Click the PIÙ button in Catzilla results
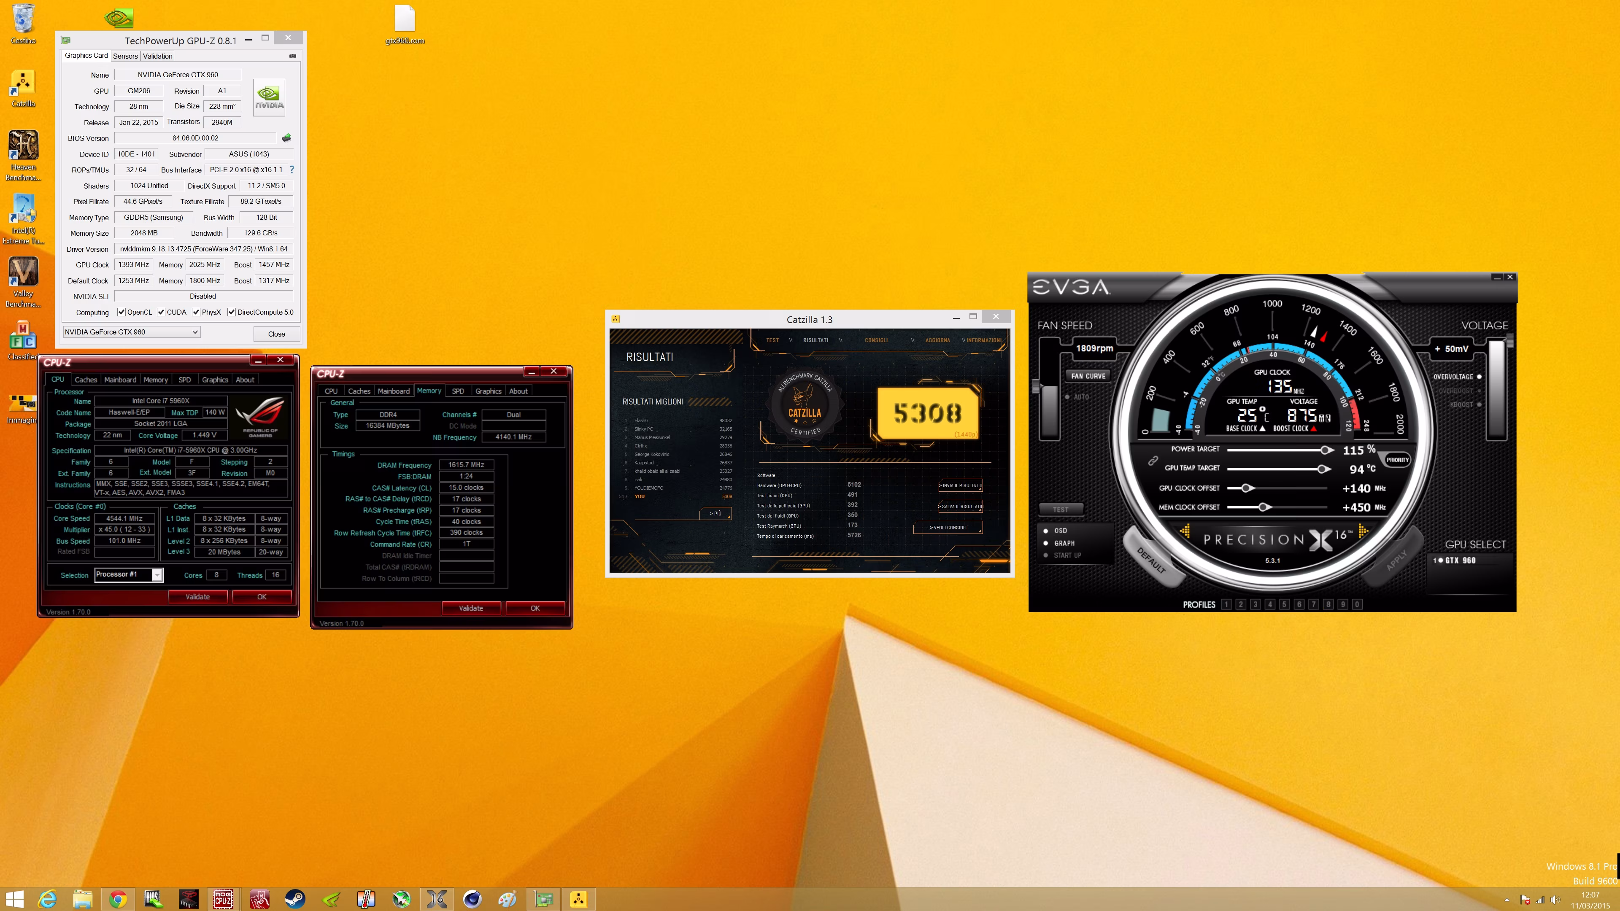 click(x=715, y=514)
